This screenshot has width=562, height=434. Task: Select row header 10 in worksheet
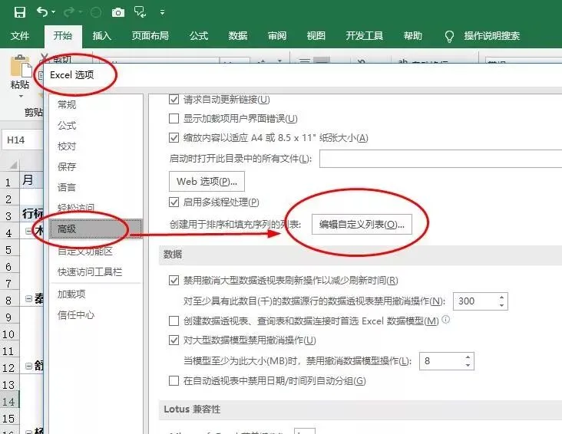click(9, 334)
